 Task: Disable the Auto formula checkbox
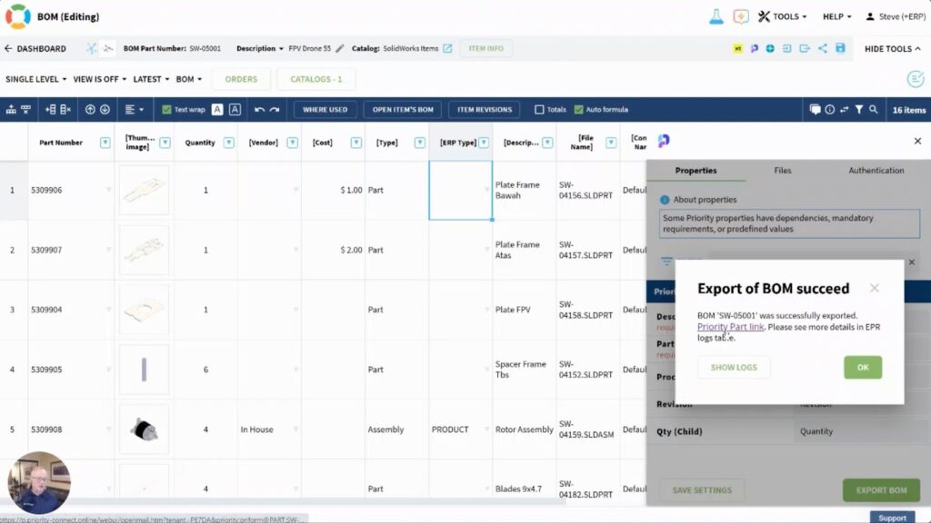click(x=578, y=110)
